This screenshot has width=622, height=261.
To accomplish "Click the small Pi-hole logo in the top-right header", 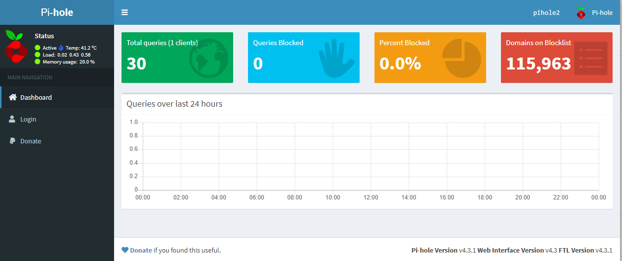I will click(x=580, y=12).
